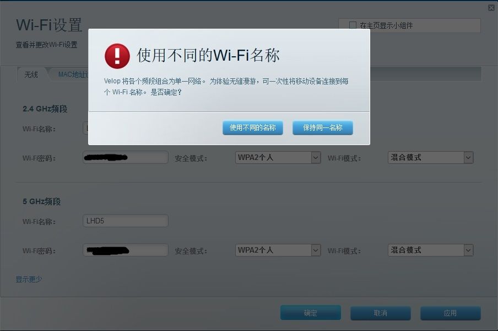Click the dropdown arrow beside 5 GHz WPA2个人

(x=316, y=250)
